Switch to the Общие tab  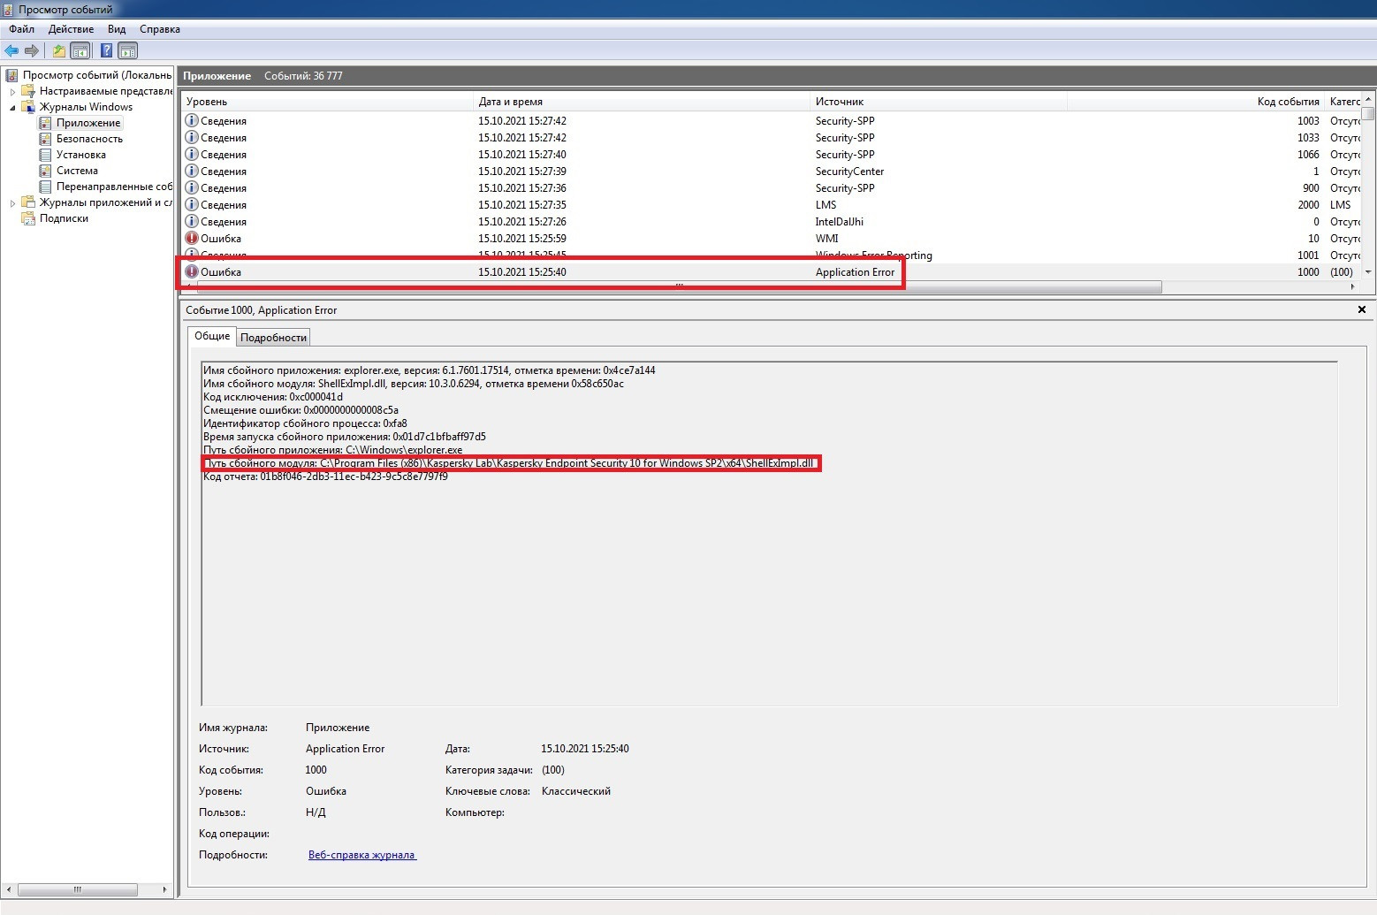212,336
